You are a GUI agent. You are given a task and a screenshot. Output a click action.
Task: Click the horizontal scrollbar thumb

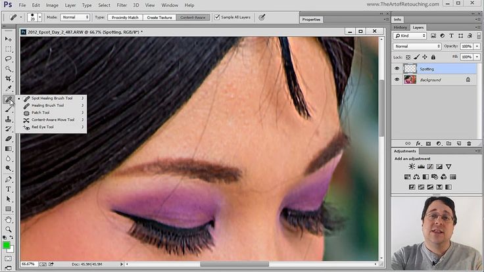coord(234,264)
